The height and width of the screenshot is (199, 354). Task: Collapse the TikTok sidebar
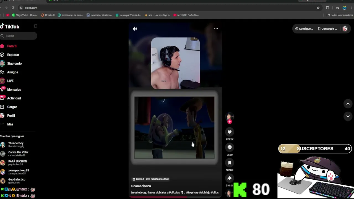[35, 26]
